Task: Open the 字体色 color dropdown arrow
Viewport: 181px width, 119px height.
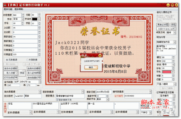Action: click(39, 19)
